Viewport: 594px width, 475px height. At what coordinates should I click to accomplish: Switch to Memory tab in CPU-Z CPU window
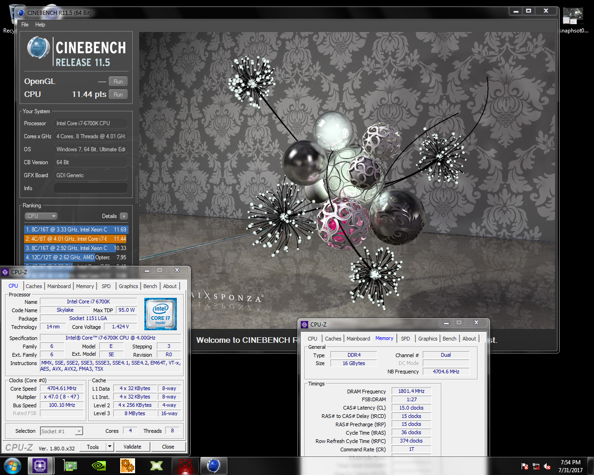click(85, 286)
